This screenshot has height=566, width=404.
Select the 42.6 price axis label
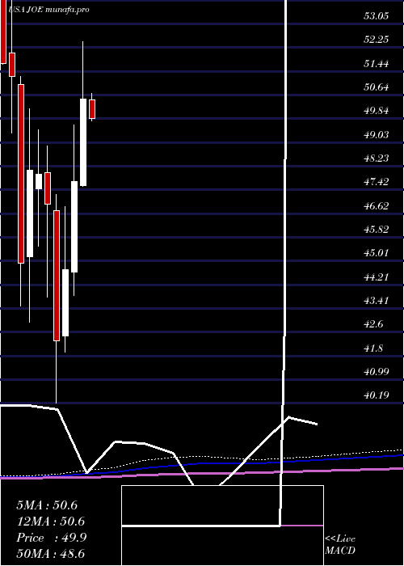point(373,323)
